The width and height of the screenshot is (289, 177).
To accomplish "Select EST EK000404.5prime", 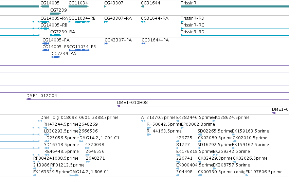I will click(195, 165).
